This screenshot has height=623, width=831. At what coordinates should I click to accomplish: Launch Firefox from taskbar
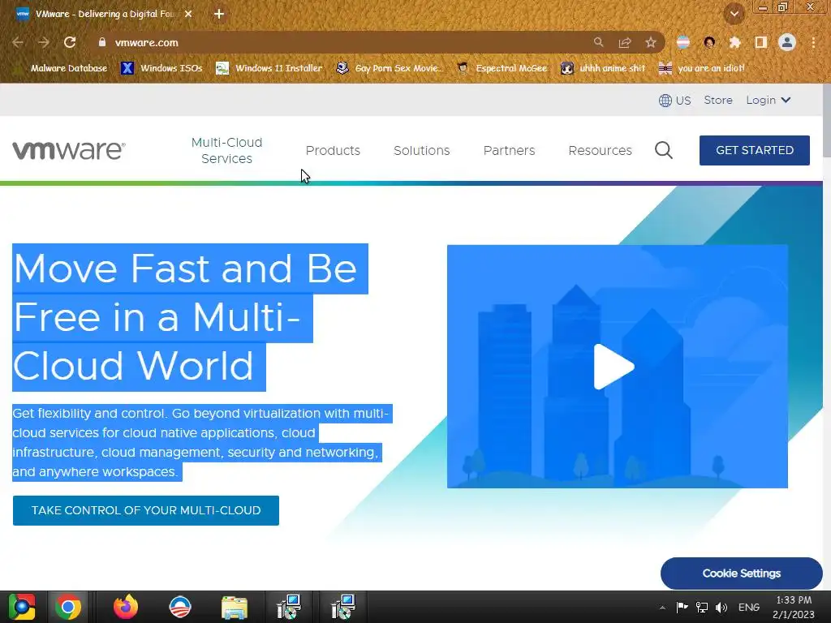coord(126,607)
